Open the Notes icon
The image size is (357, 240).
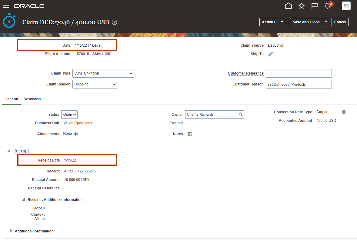(x=190, y=134)
